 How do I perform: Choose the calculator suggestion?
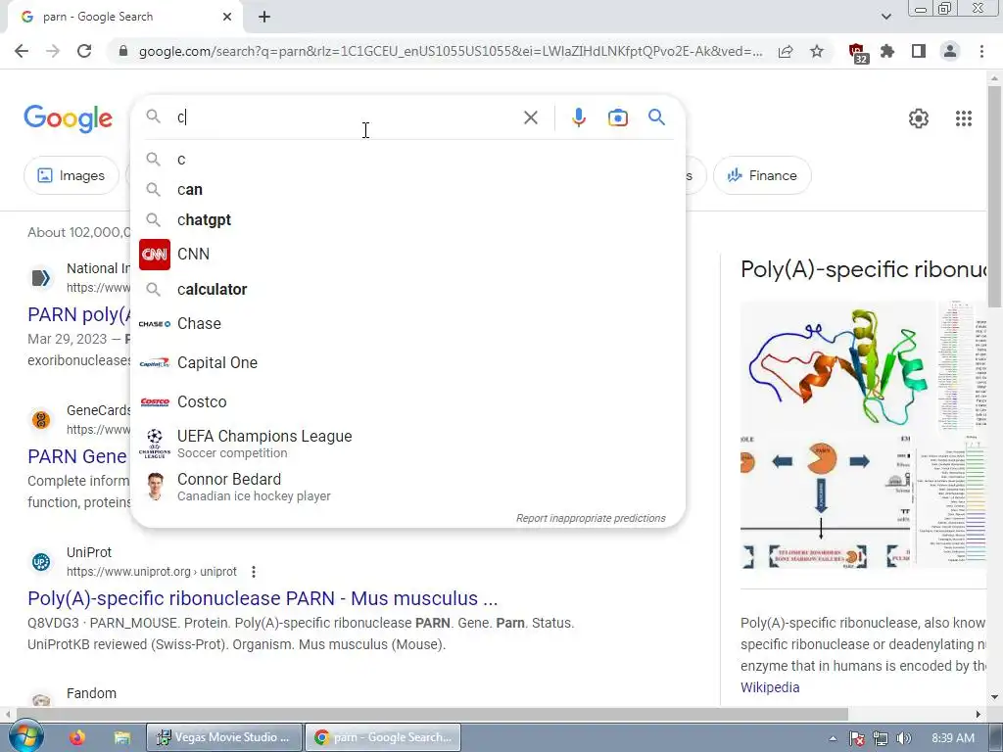tap(408, 289)
